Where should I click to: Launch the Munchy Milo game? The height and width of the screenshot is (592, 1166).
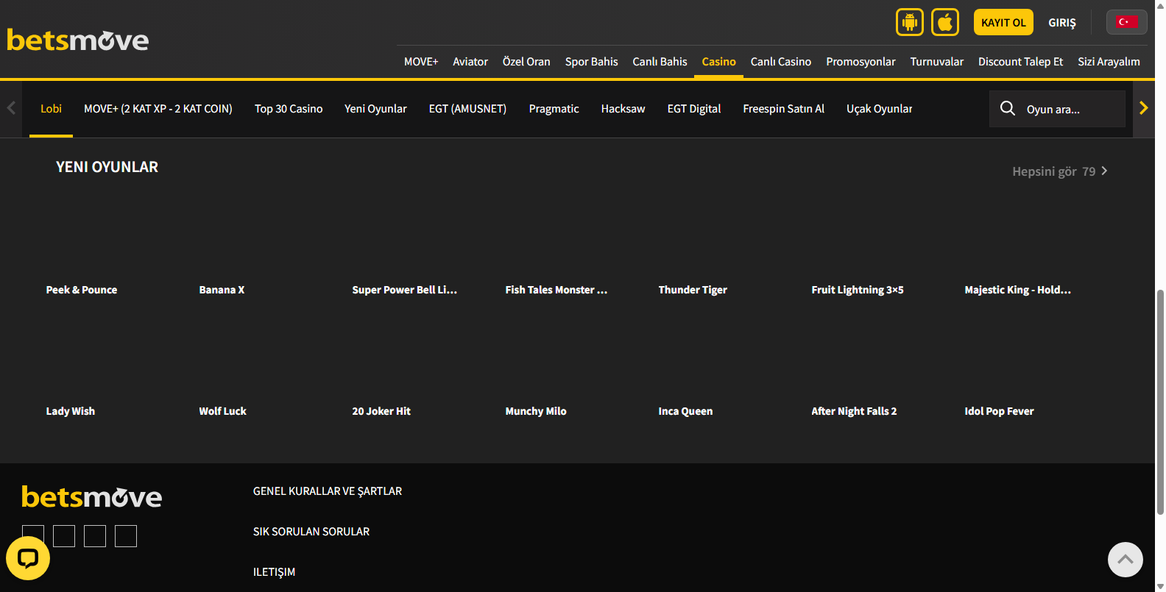pyautogui.click(x=536, y=411)
